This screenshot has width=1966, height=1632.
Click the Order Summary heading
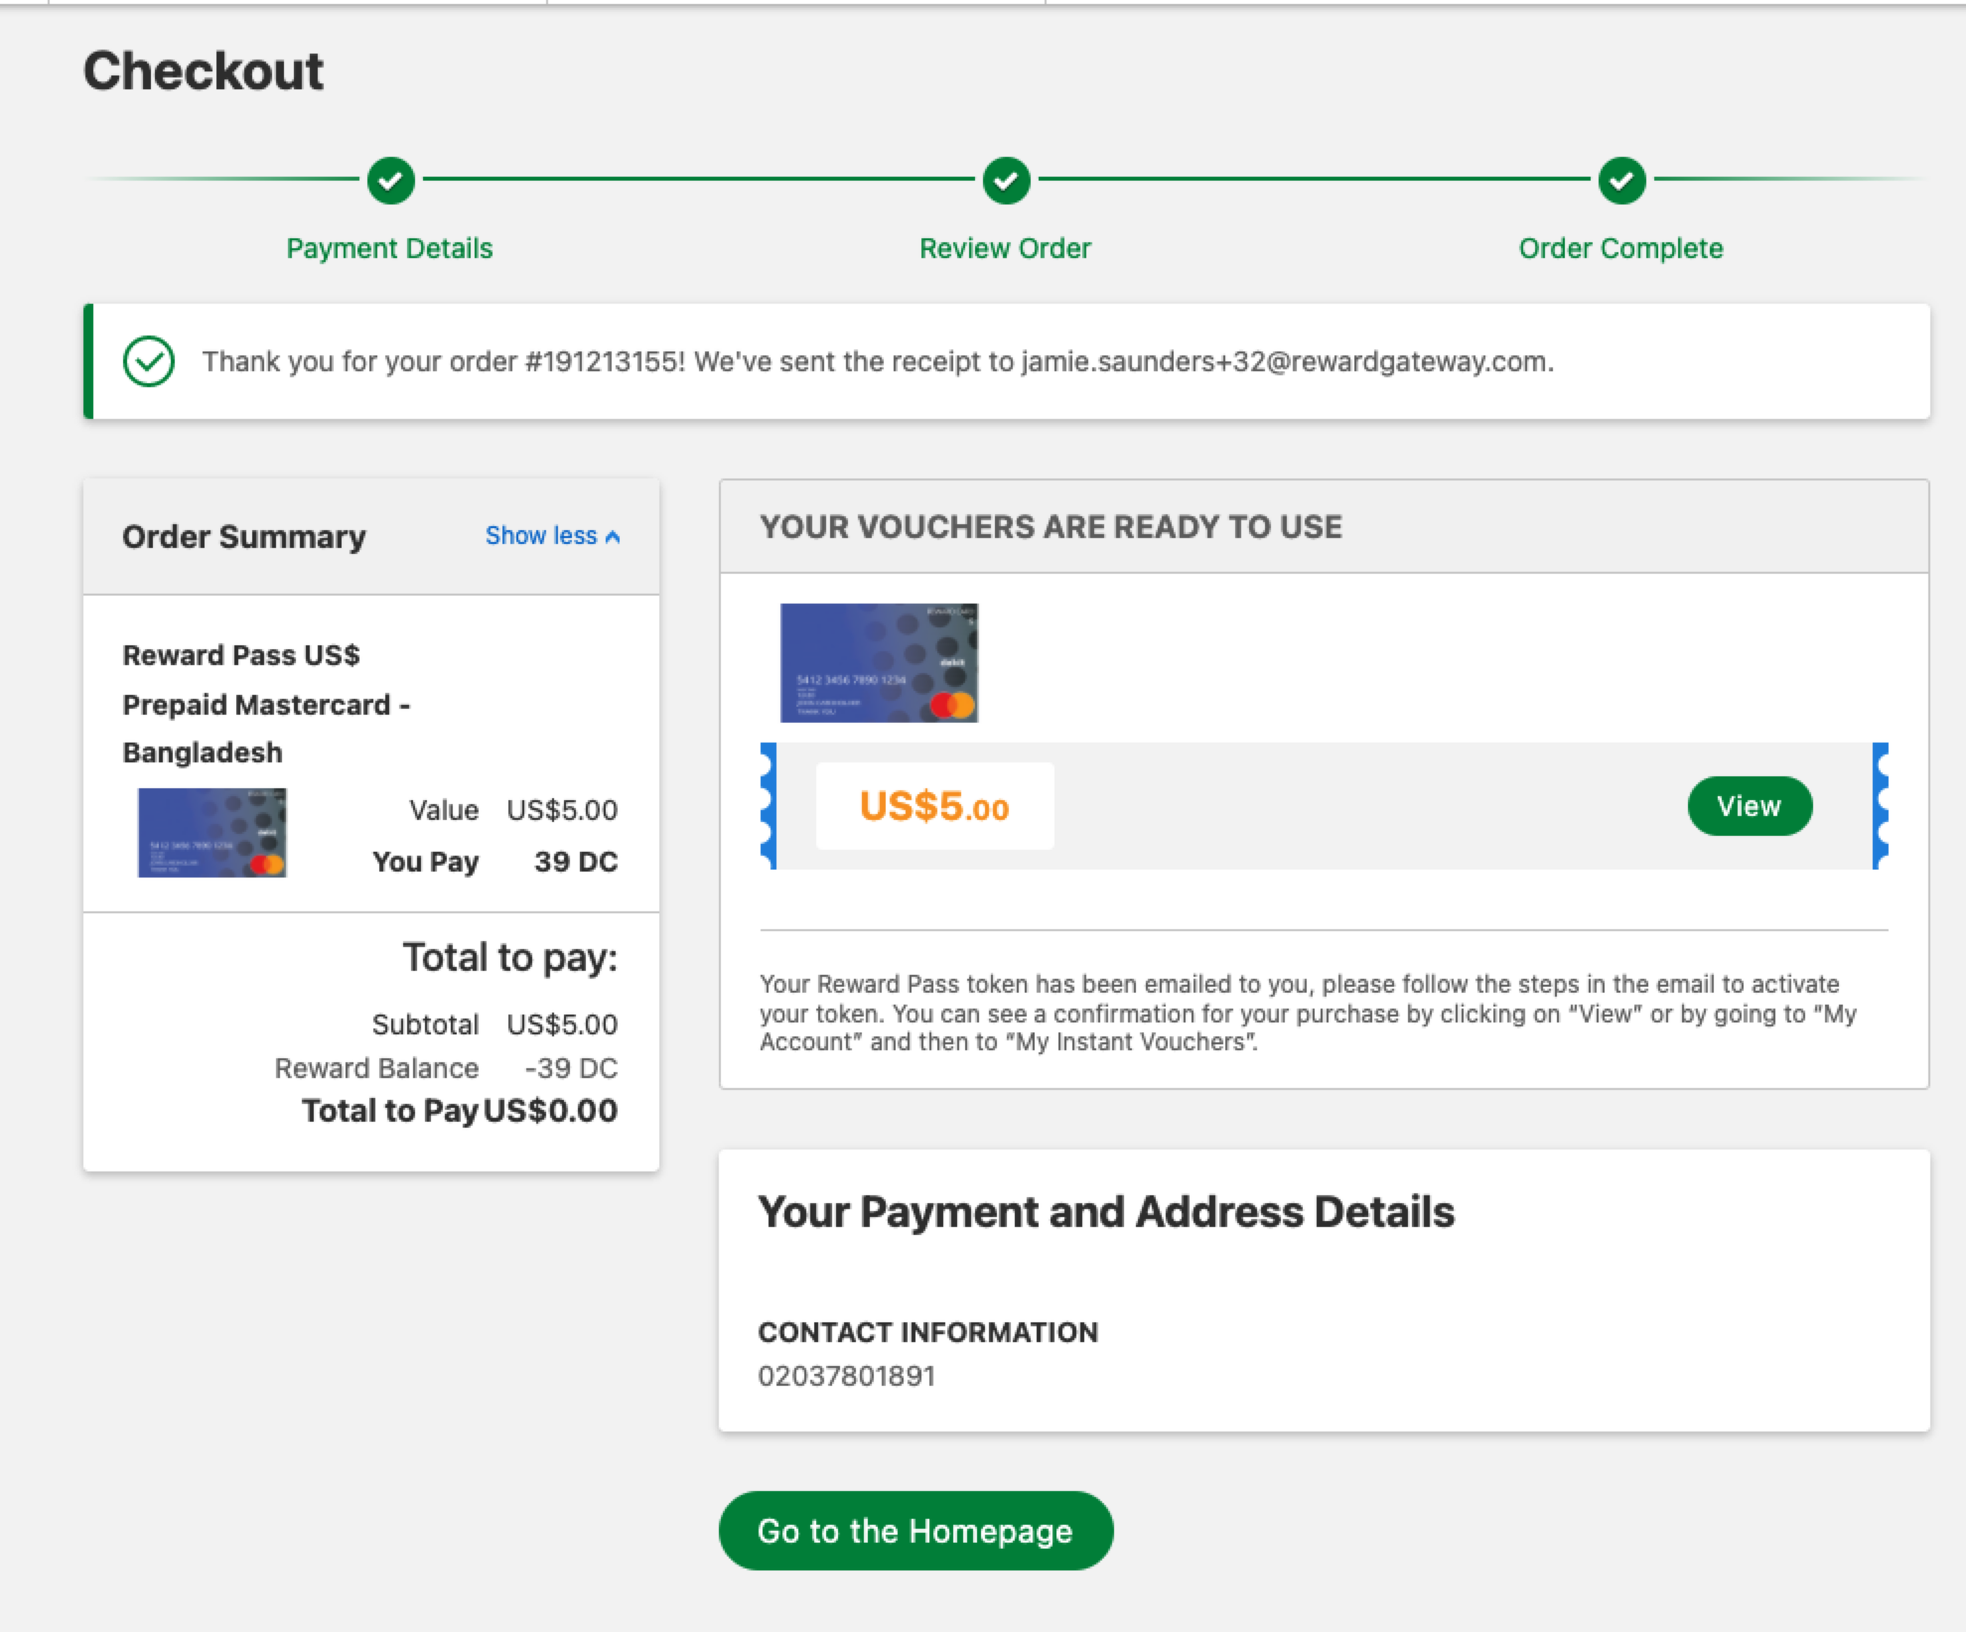(x=243, y=537)
